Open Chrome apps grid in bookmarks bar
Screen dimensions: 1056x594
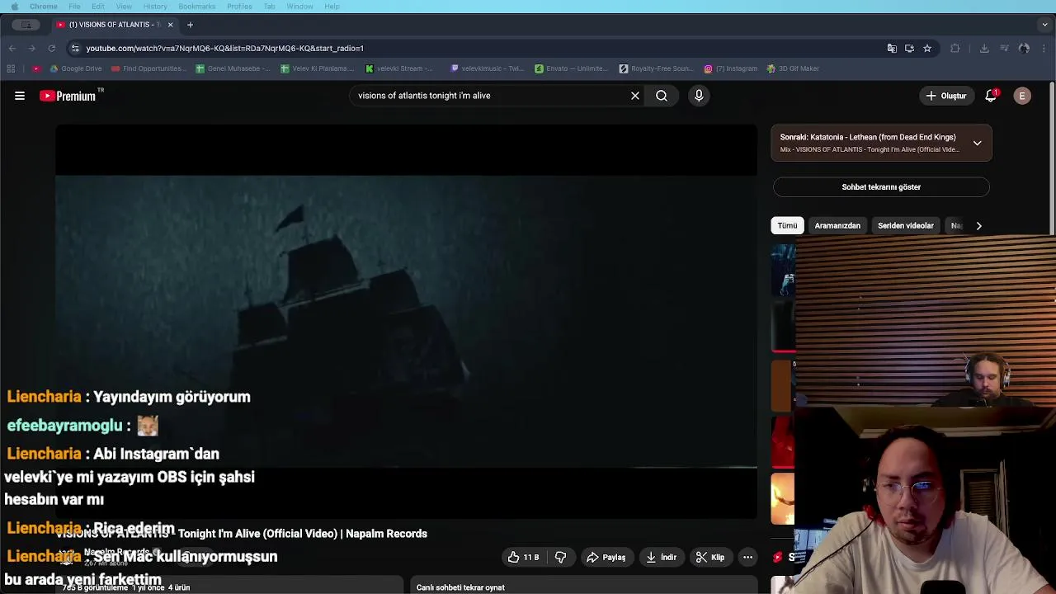click(12, 68)
